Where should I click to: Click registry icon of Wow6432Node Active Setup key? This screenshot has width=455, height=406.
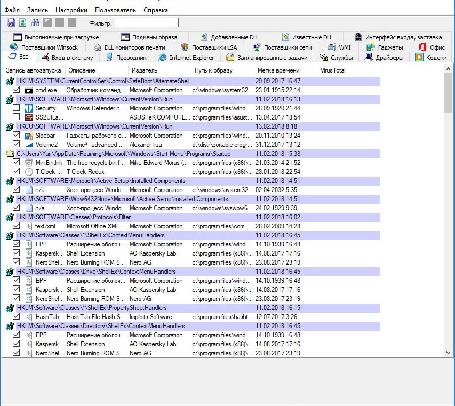click(x=10, y=199)
